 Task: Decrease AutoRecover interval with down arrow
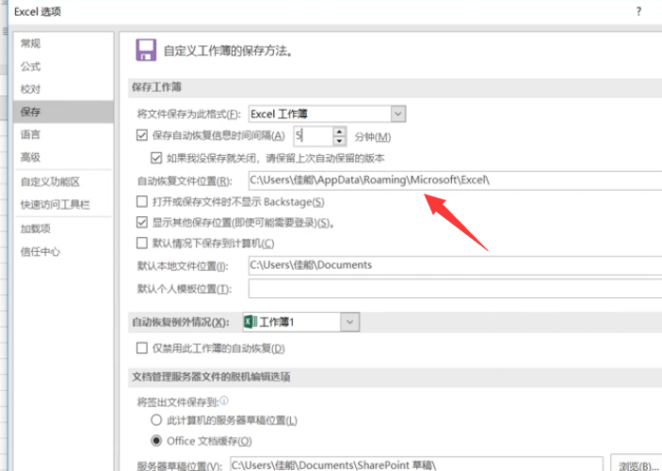click(340, 141)
